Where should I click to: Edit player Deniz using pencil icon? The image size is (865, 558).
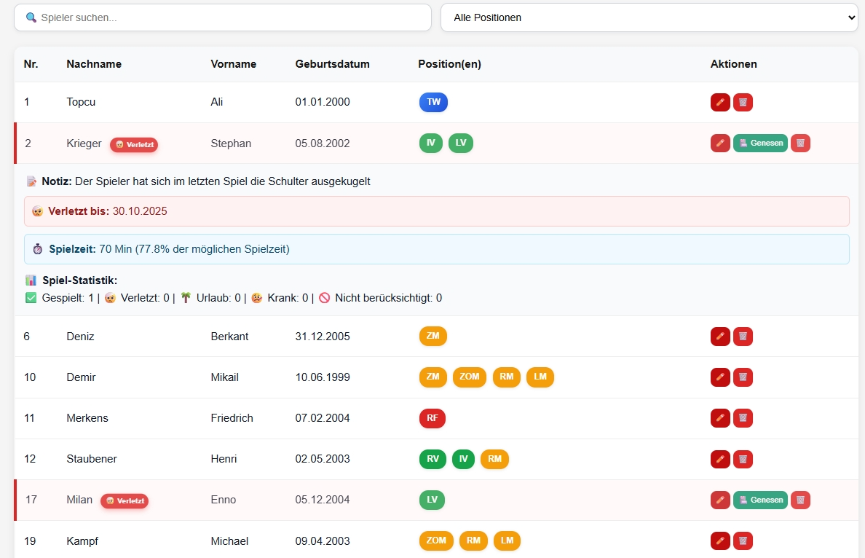tap(720, 337)
